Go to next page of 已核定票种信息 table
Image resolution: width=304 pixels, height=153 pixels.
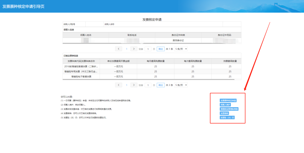[134, 85]
